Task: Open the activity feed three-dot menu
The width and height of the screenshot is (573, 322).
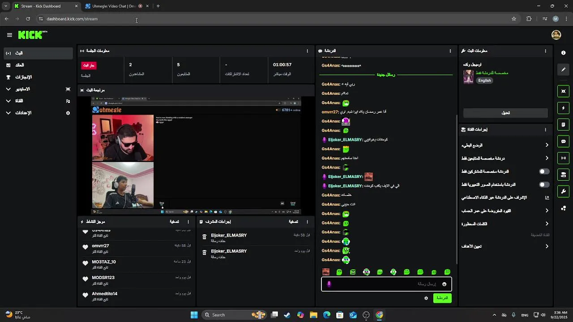Action: 188,222
